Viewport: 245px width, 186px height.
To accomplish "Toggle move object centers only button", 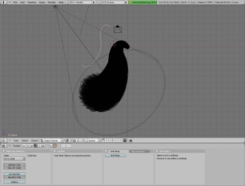I will coord(80,140).
